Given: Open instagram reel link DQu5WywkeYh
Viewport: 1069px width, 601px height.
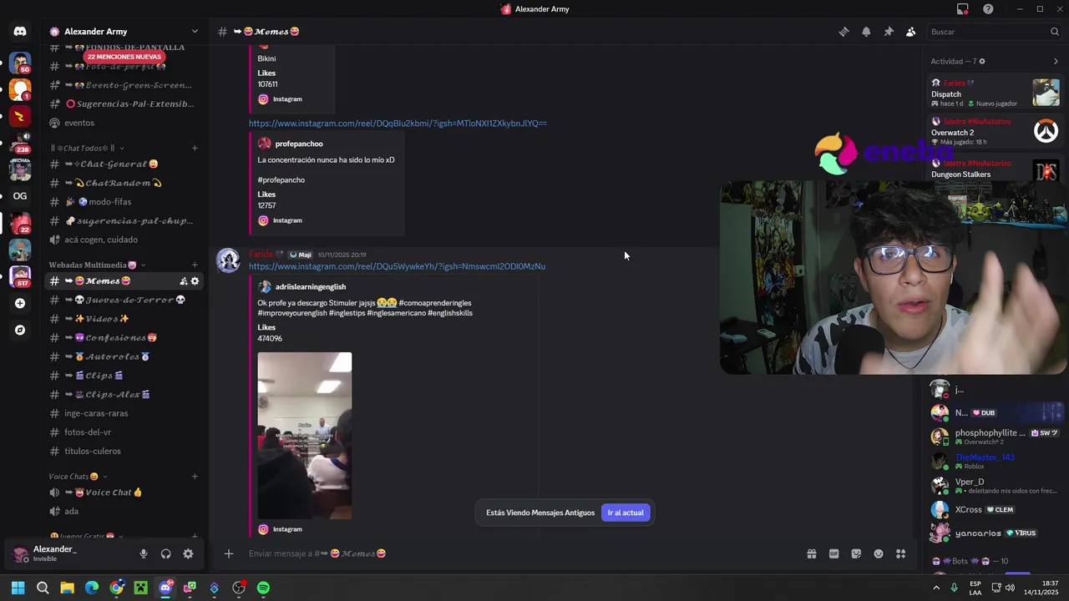Looking at the screenshot, I should (x=397, y=266).
